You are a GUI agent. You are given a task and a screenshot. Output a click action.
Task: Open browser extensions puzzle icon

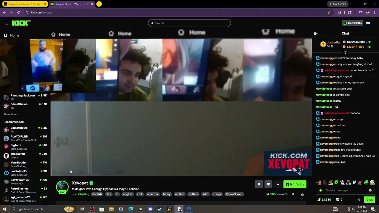(339, 12)
